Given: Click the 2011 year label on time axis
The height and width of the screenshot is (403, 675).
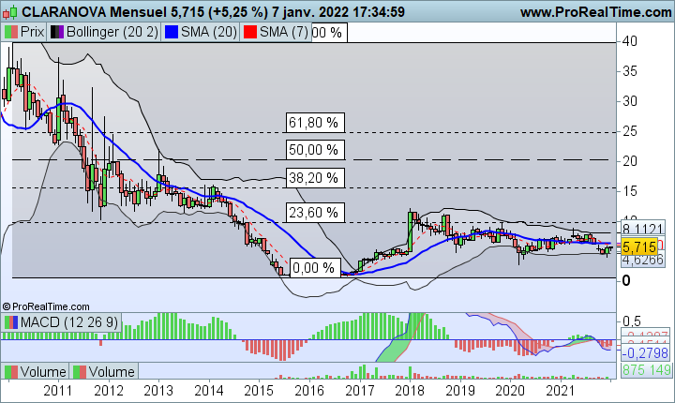Looking at the screenshot, I should 58,391.
